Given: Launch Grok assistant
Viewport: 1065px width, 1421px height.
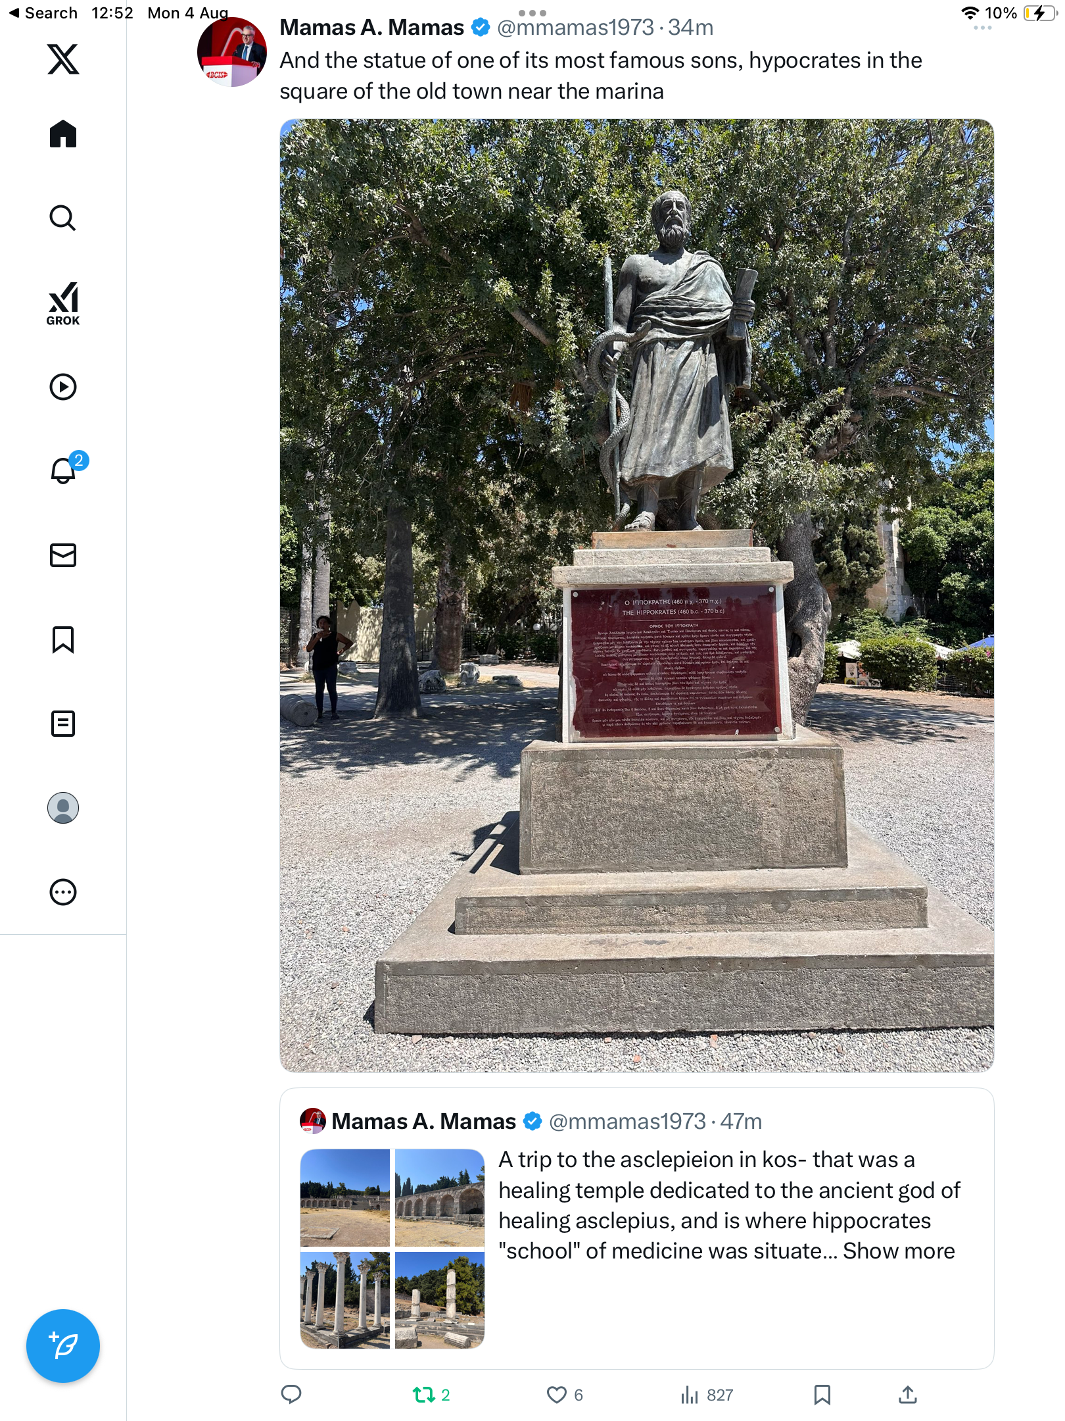Looking at the screenshot, I should point(63,304).
